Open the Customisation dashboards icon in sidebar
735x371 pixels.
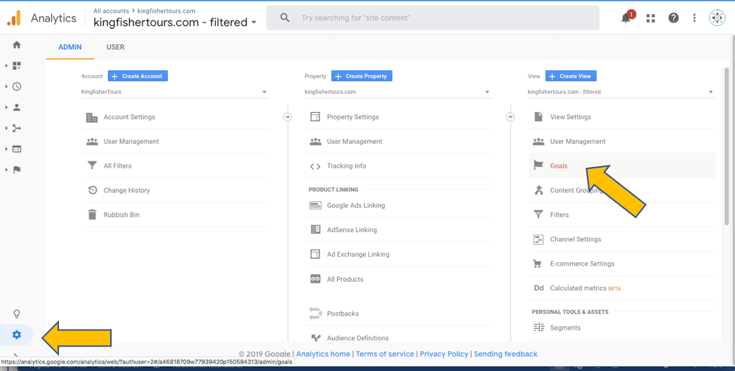pos(17,66)
